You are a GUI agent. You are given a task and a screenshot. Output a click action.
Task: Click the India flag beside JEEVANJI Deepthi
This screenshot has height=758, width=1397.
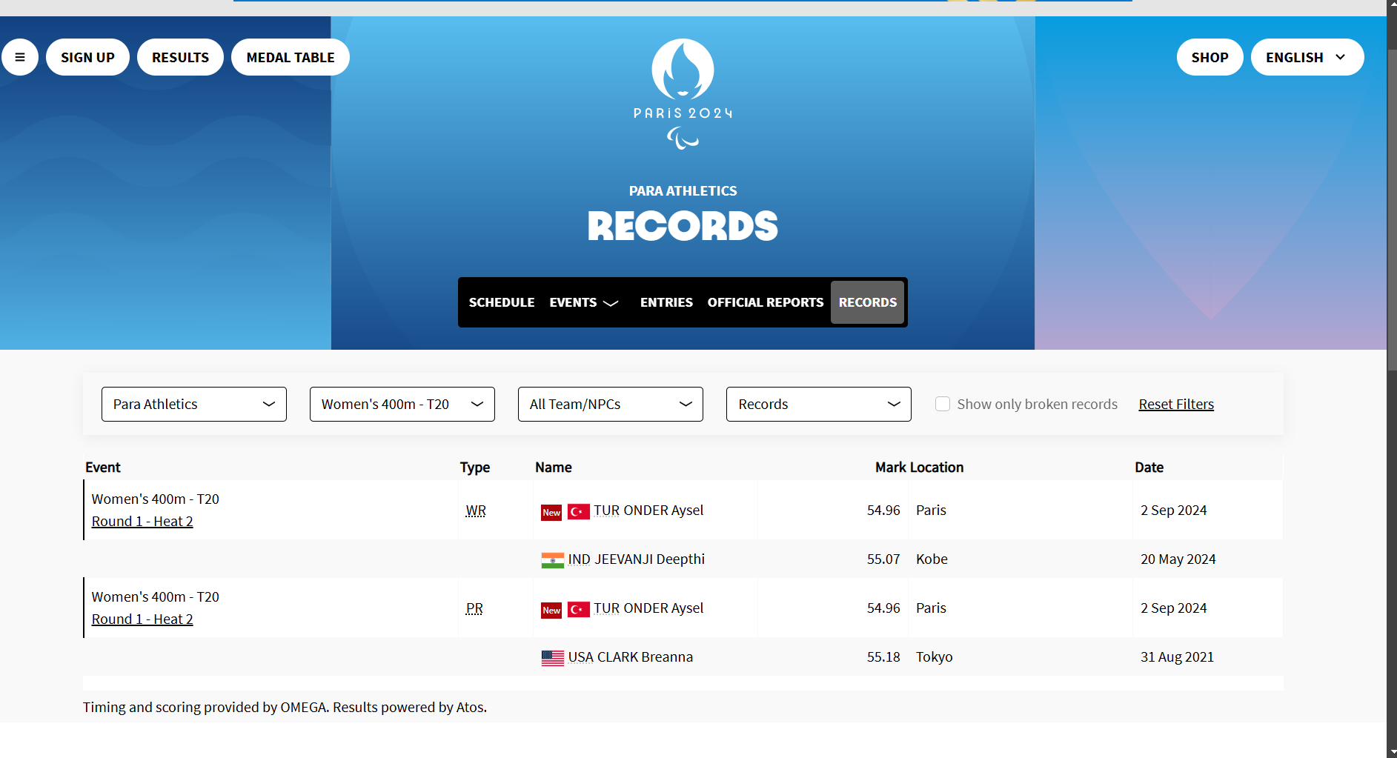[552, 560]
